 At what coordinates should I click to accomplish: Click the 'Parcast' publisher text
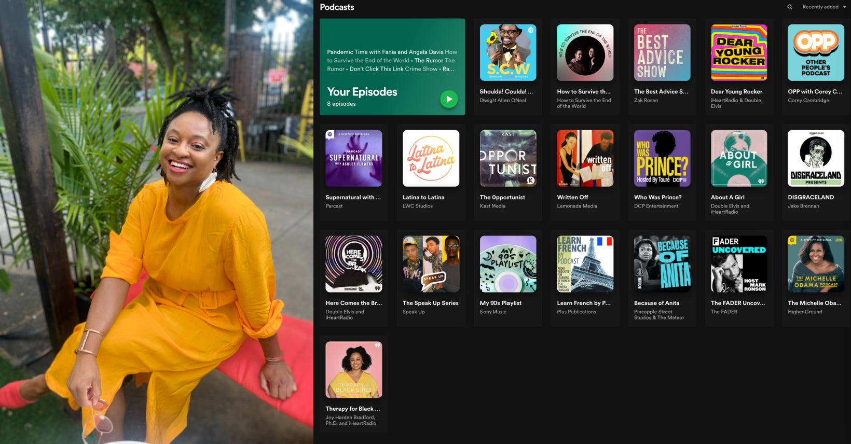tap(334, 206)
